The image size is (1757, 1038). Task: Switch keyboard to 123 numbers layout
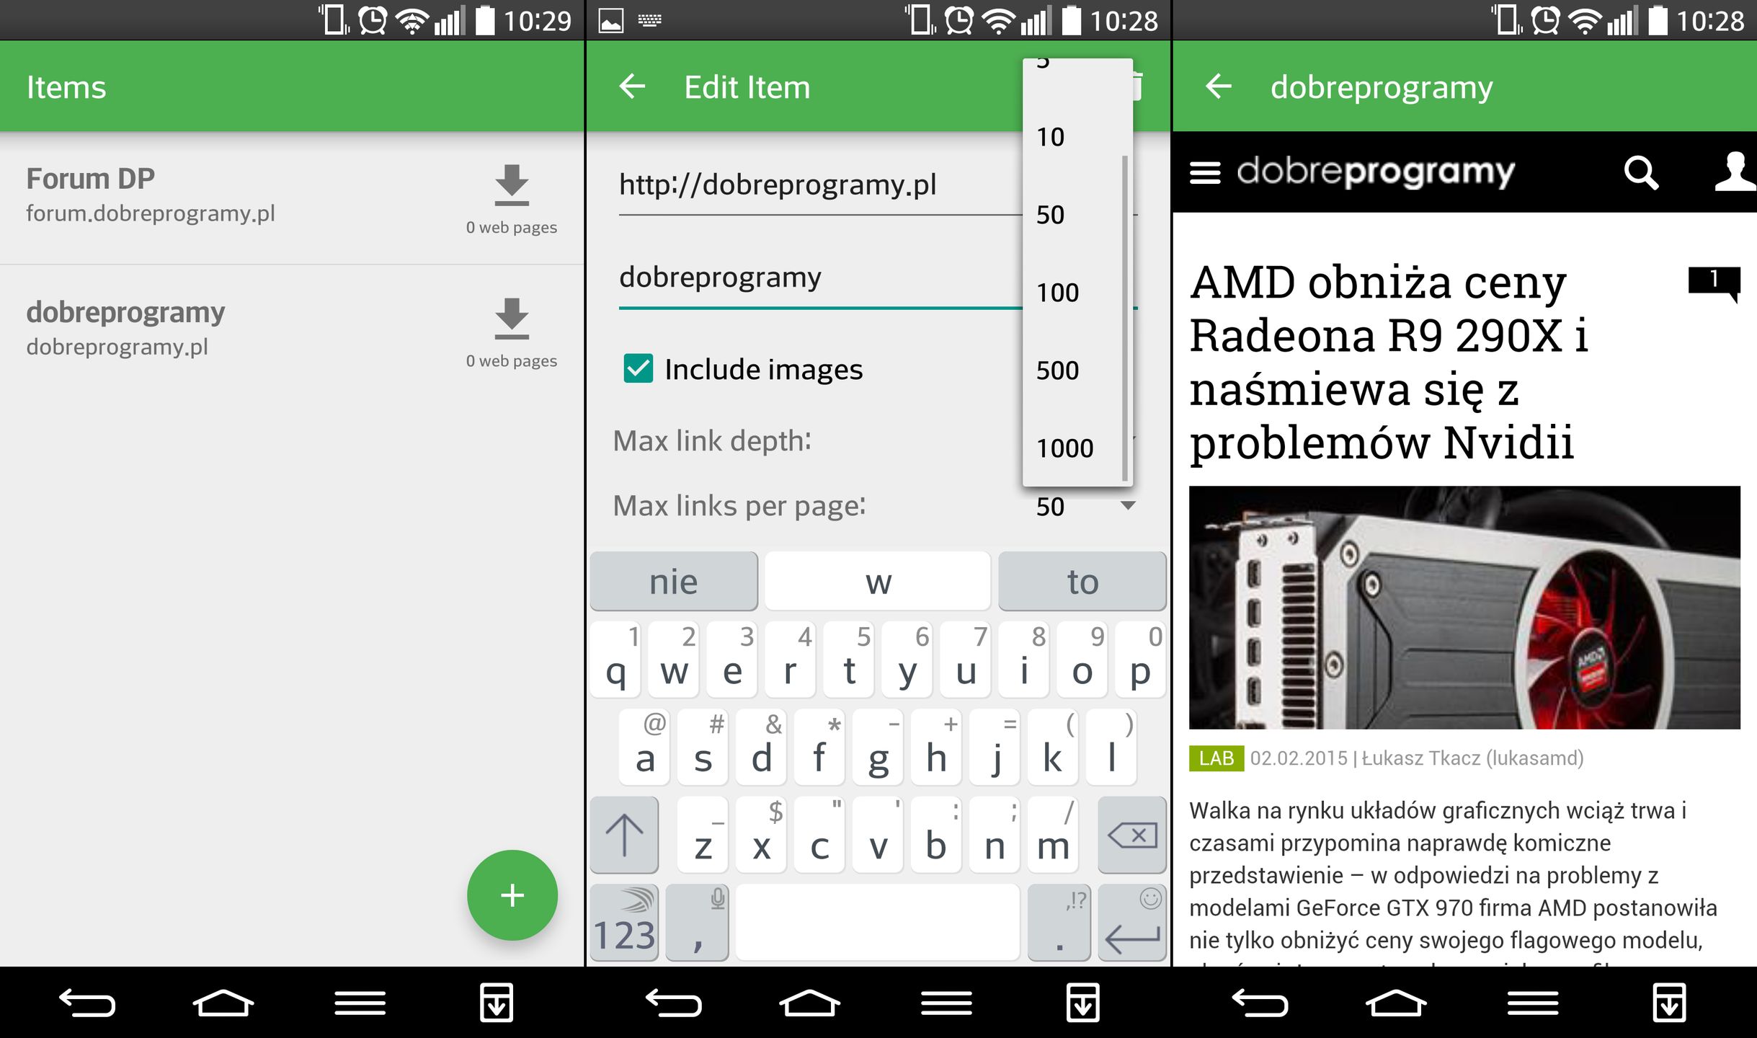click(x=624, y=923)
